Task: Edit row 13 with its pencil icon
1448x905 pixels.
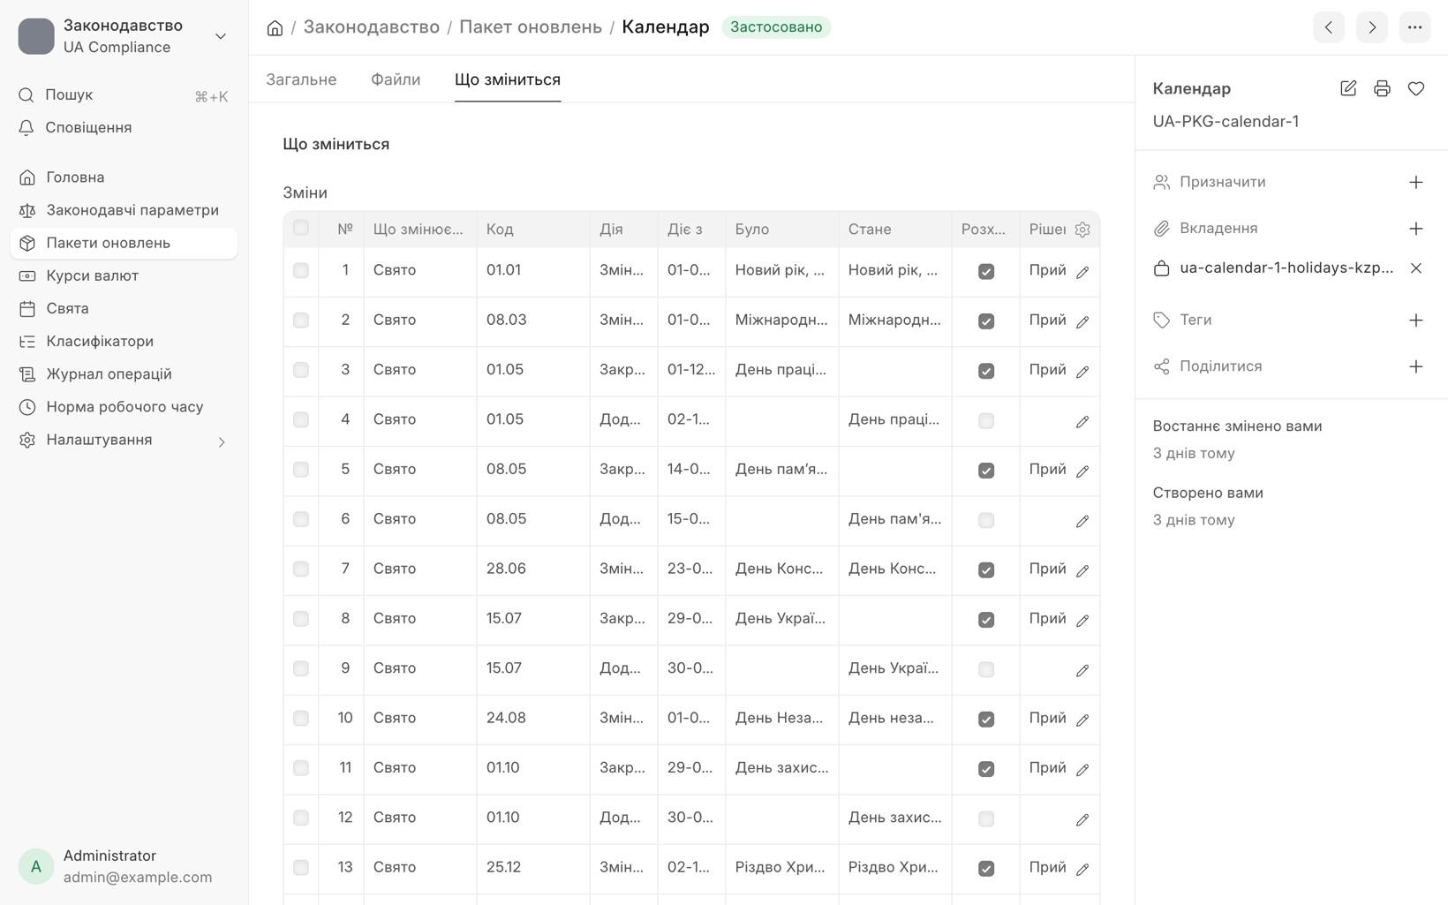Action: [1082, 869]
